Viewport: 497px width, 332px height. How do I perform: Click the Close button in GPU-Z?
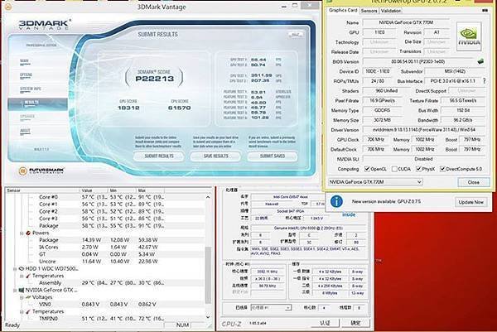473,182
